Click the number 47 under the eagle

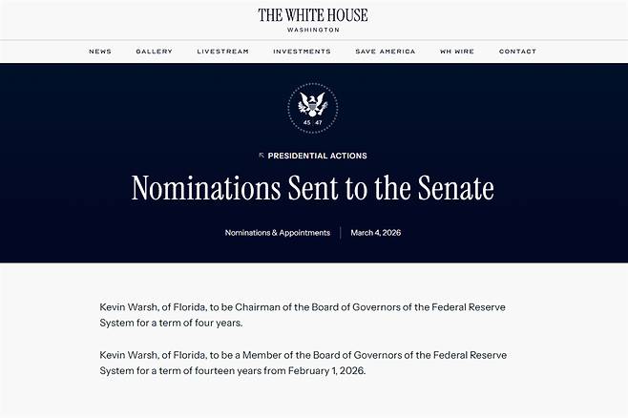(319, 122)
